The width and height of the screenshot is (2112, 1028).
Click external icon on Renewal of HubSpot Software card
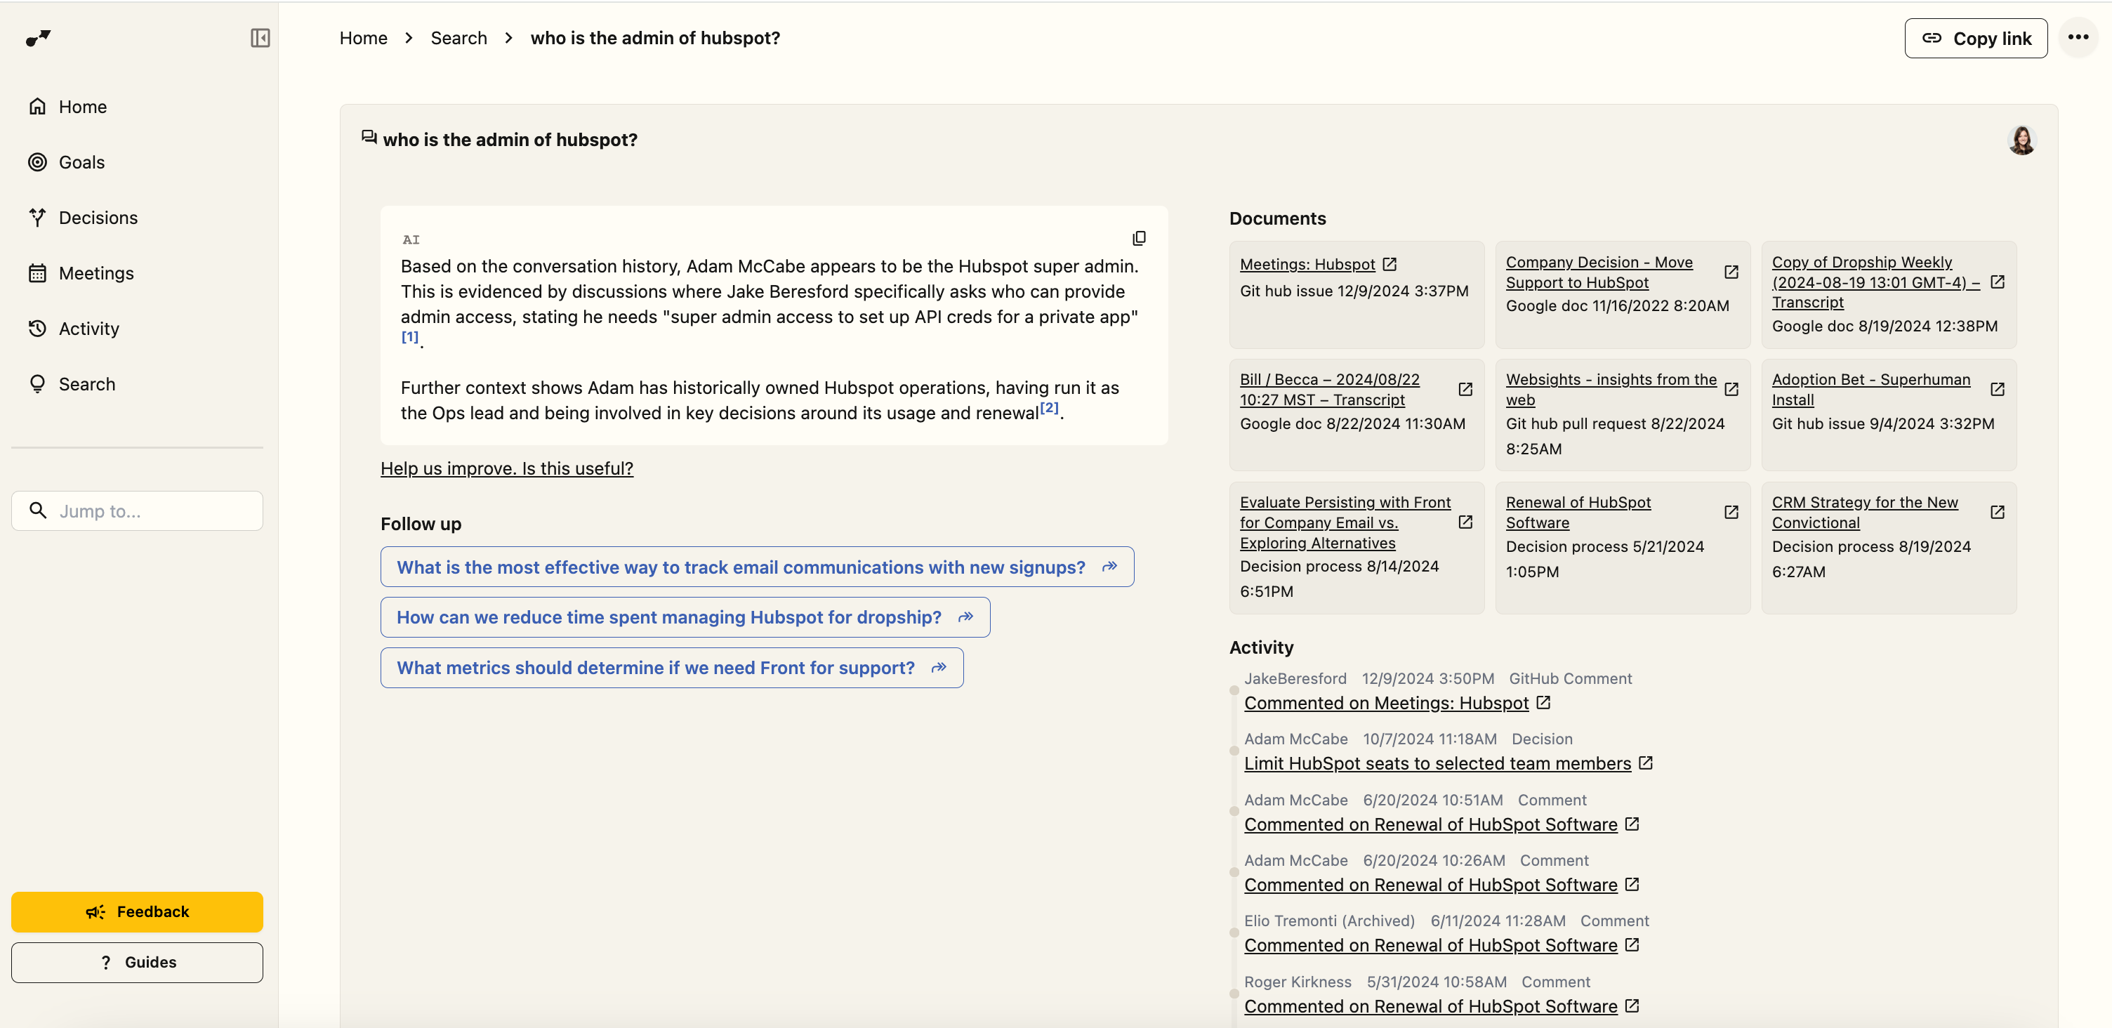pyautogui.click(x=1731, y=513)
